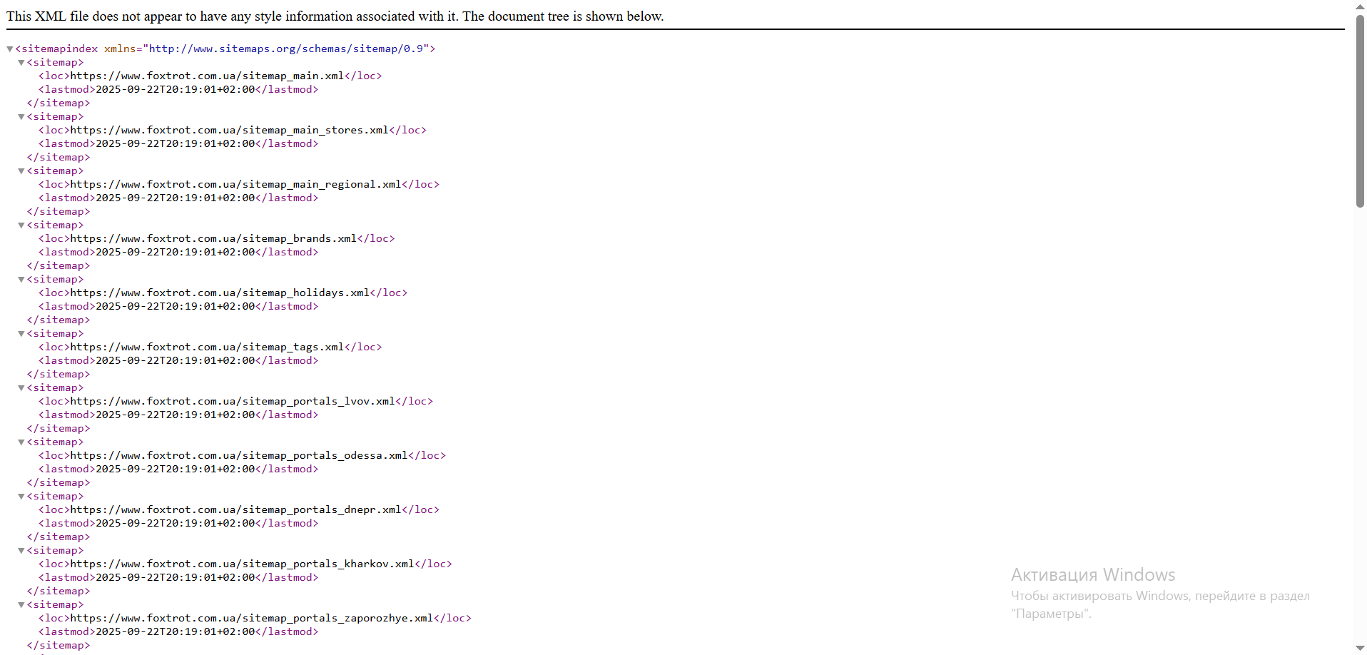Viewport: 1367px width, 655px height.
Task: Click the sitemap_portals_zaporozhye.xml URL text
Action: tap(252, 618)
